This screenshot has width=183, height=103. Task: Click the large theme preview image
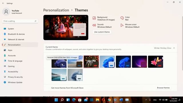(x=66, y=27)
